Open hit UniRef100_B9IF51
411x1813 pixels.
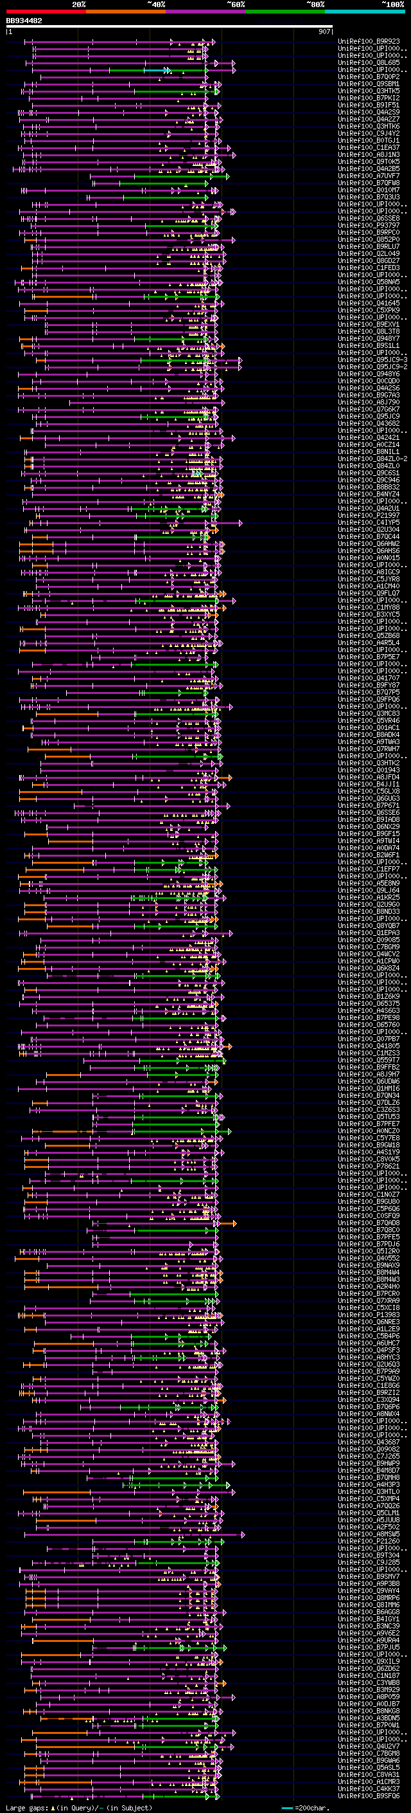(x=369, y=105)
